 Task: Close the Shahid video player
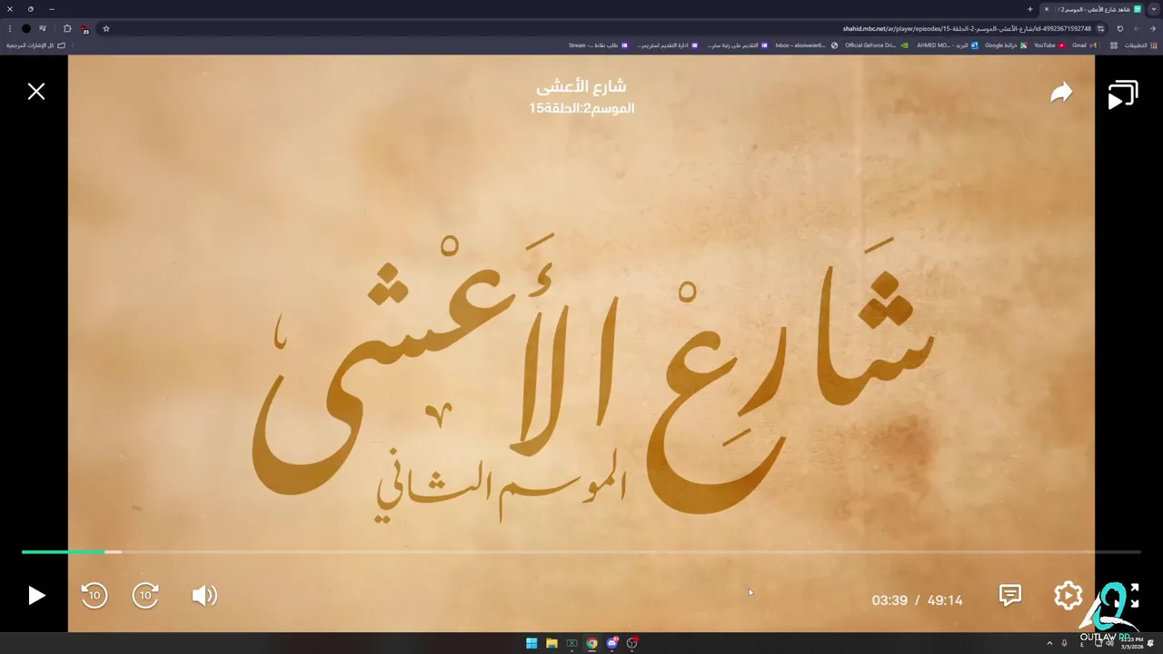pyautogui.click(x=36, y=92)
